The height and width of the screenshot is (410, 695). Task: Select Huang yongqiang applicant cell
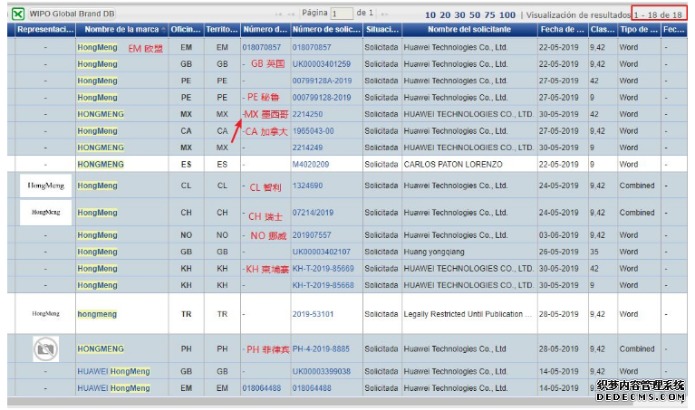(469, 252)
